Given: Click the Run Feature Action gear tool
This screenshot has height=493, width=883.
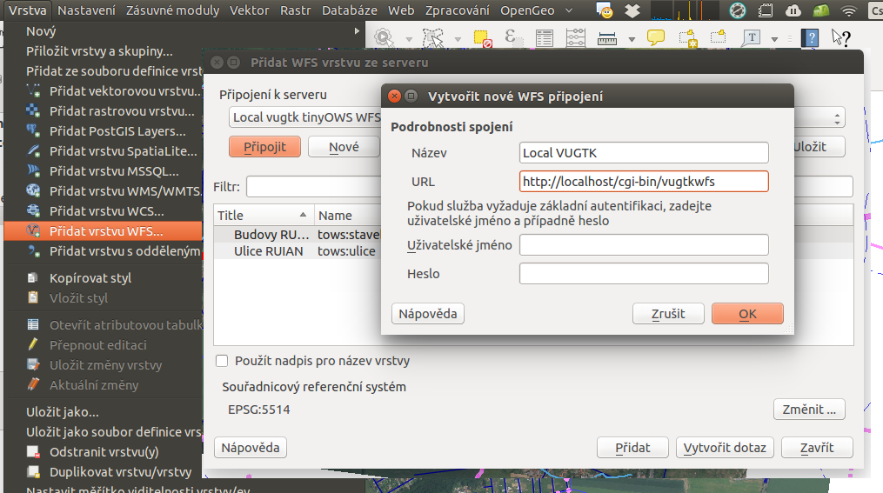Looking at the screenshot, I should click(x=384, y=37).
